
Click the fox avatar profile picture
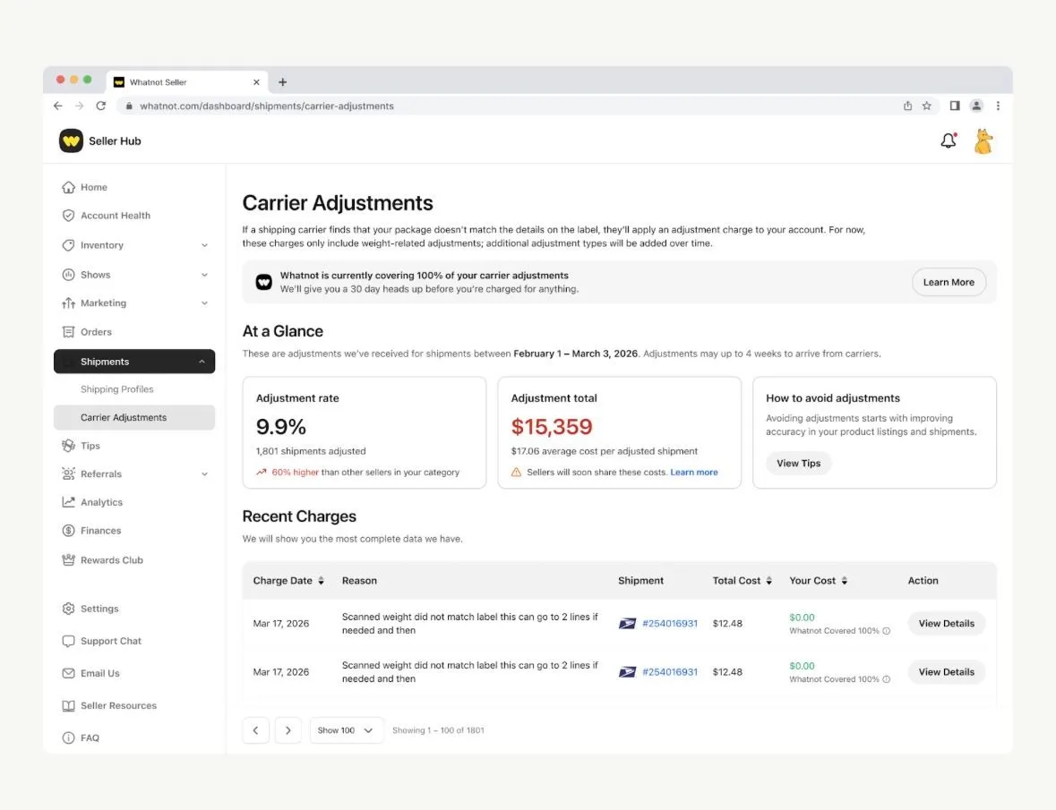[x=983, y=141]
